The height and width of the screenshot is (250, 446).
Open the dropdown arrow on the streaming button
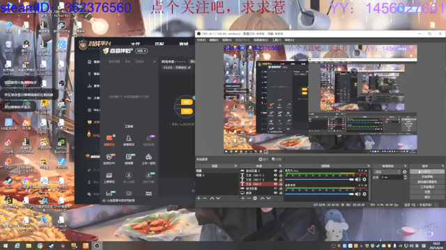[x=441, y=172]
